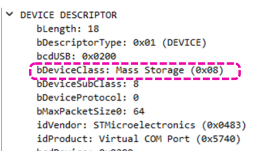Select the partially visible bcdDevice row
Image resolution: width=258 pixels, height=151 pixels.
(x=85, y=149)
